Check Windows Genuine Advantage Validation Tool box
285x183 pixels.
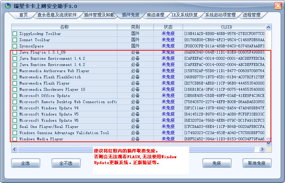[15, 133]
